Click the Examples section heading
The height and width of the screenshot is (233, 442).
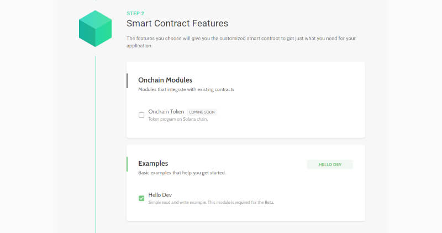point(153,163)
